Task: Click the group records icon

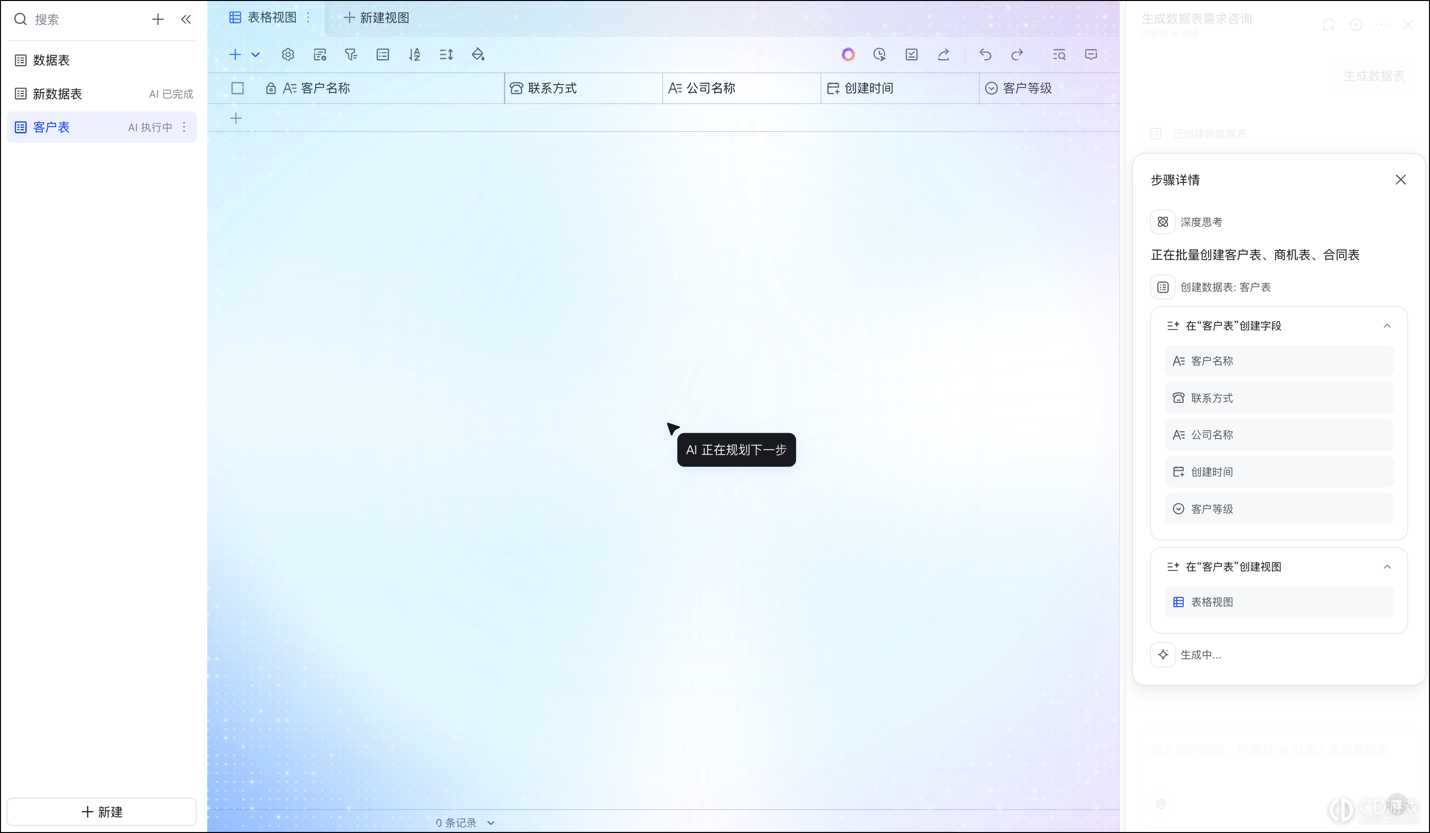Action: pyautogui.click(x=383, y=54)
